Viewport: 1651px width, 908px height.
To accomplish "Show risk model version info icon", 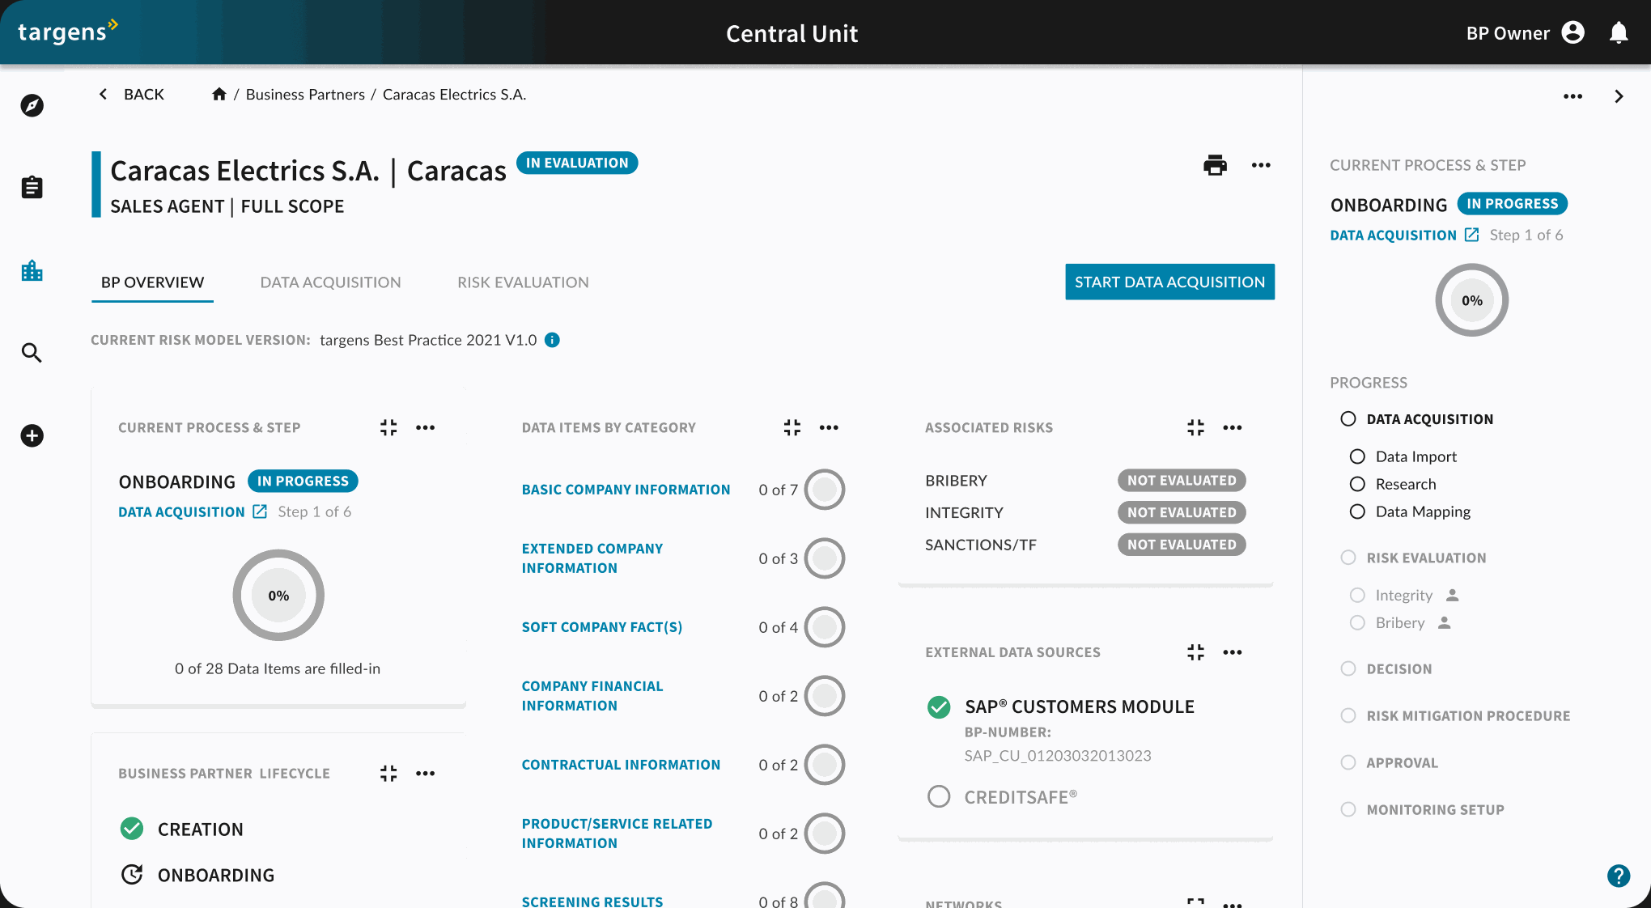I will [x=552, y=340].
